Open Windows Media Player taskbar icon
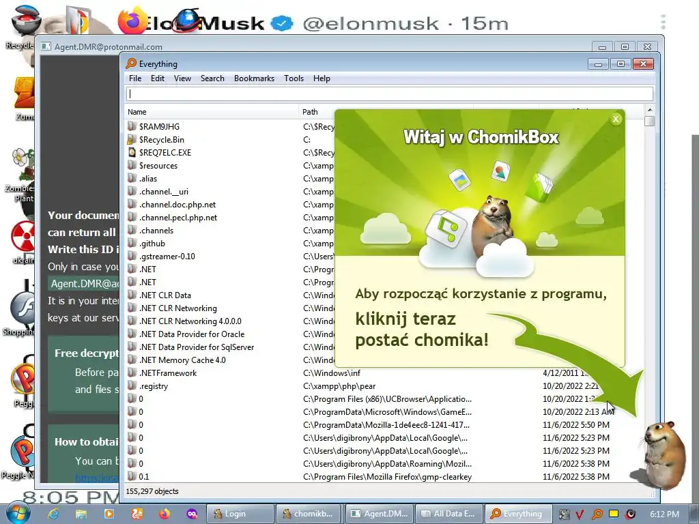 pyautogui.click(x=109, y=514)
